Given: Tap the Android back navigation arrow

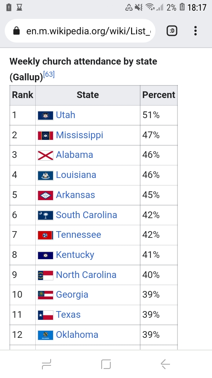Looking at the screenshot, I should 165,364.
